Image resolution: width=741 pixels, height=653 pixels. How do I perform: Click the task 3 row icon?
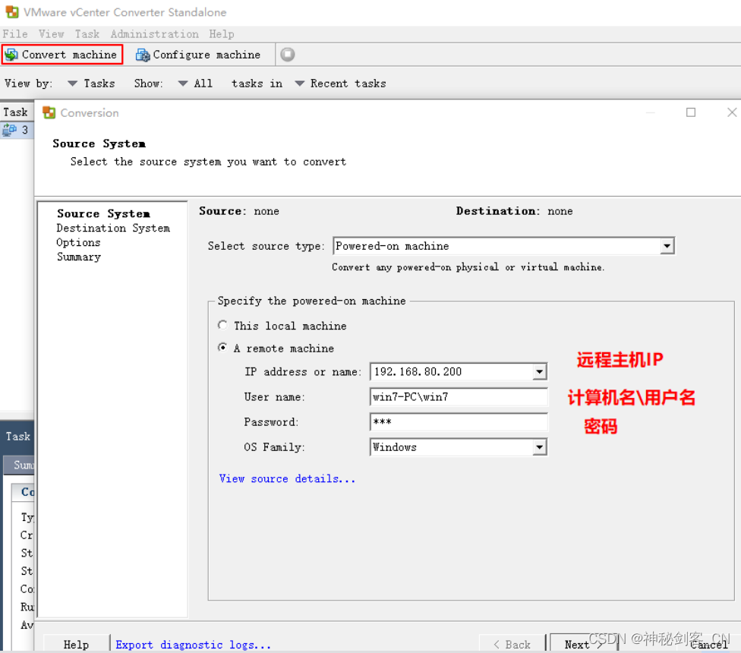point(9,130)
